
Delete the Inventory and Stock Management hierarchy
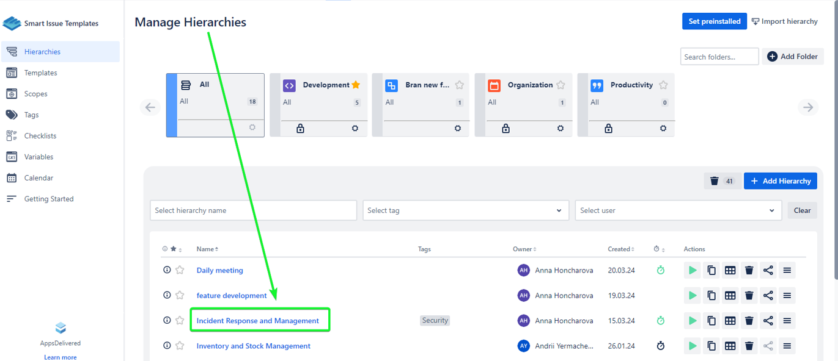[749, 346]
